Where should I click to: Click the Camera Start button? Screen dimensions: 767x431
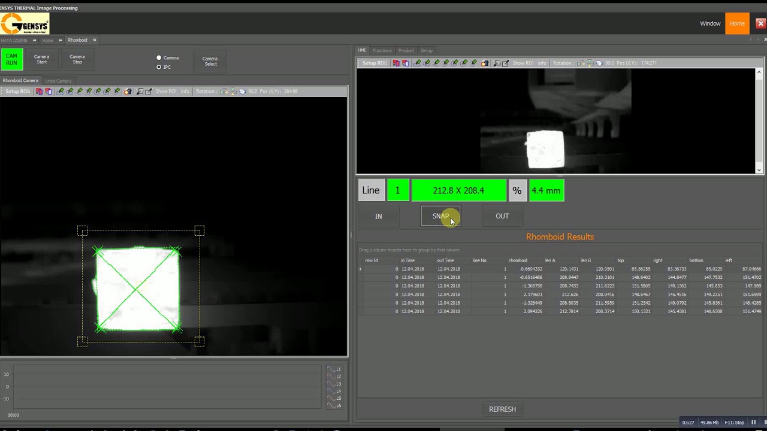(x=42, y=59)
